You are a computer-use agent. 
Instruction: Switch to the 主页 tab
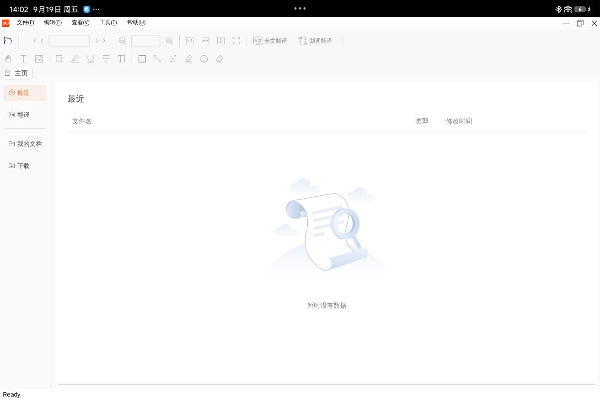click(x=16, y=73)
